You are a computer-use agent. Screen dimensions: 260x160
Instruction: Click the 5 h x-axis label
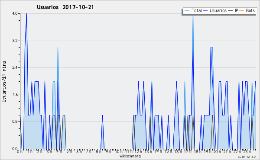click(x=69, y=151)
